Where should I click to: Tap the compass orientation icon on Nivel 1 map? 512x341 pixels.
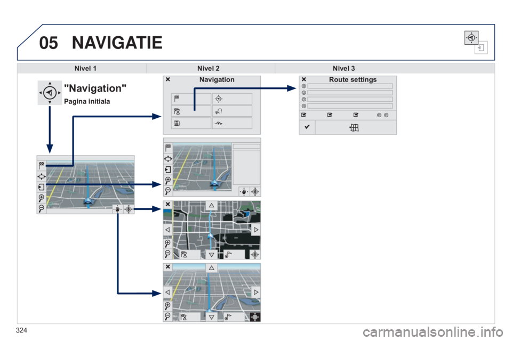click(129, 209)
